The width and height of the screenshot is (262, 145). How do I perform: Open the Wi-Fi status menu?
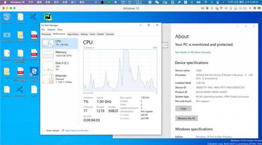coord(206,2)
